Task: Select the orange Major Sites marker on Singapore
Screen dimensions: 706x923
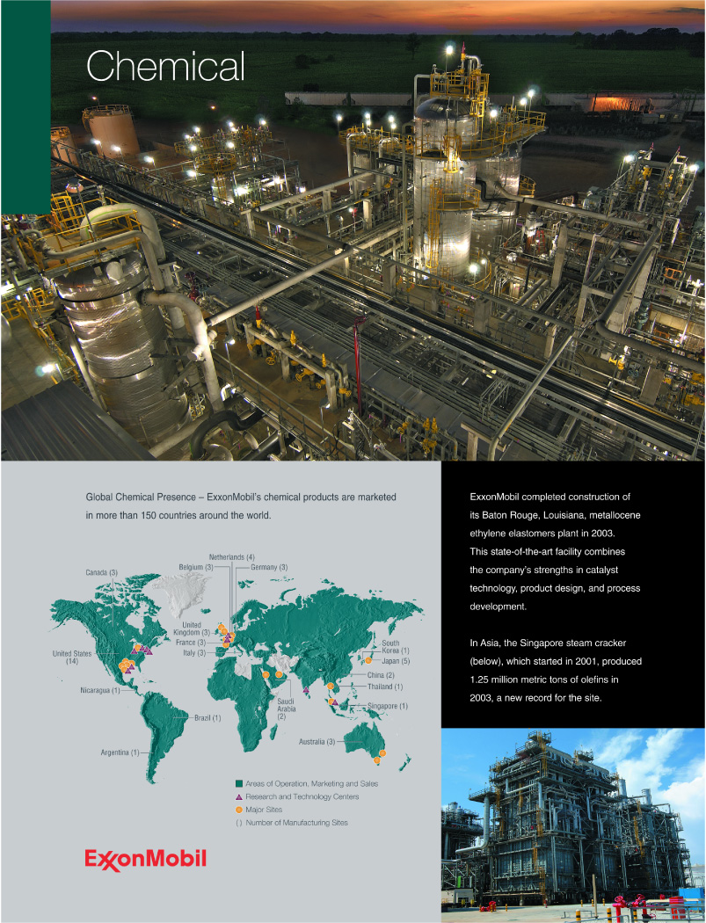Action: (x=331, y=701)
